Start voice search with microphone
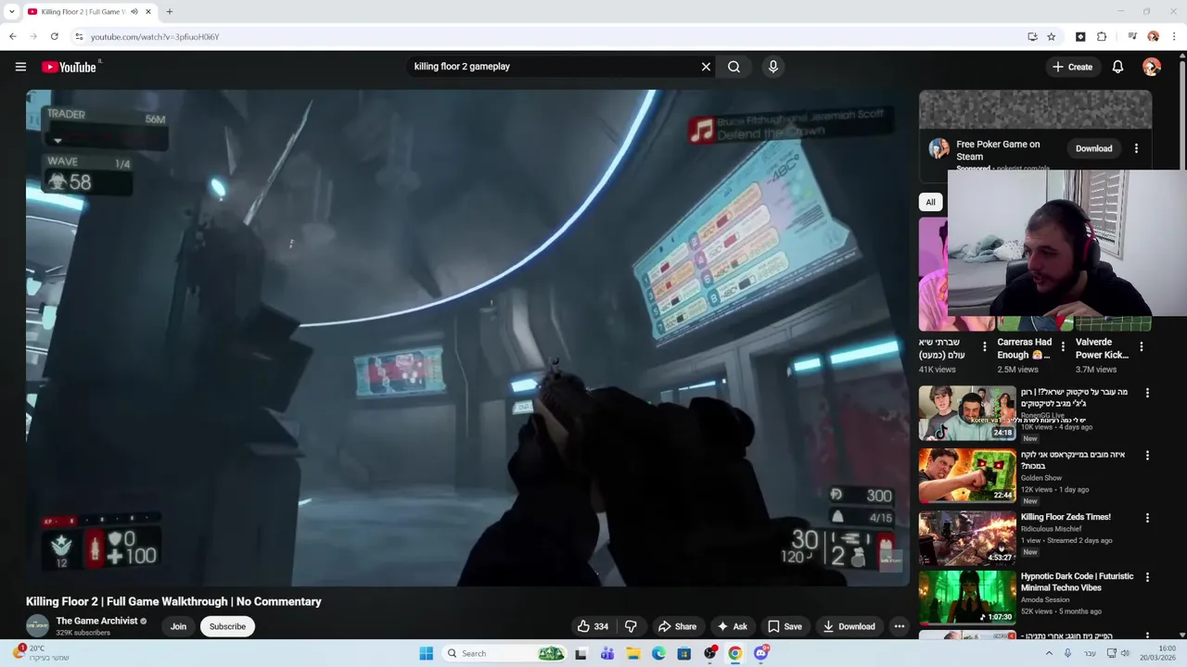Image resolution: width=1187 pixels, height=667 pixels. tap(772, 67)
